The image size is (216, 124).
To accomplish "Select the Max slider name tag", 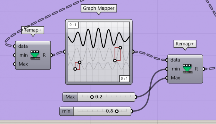I will pyautogui.click(x=70, y=97).
